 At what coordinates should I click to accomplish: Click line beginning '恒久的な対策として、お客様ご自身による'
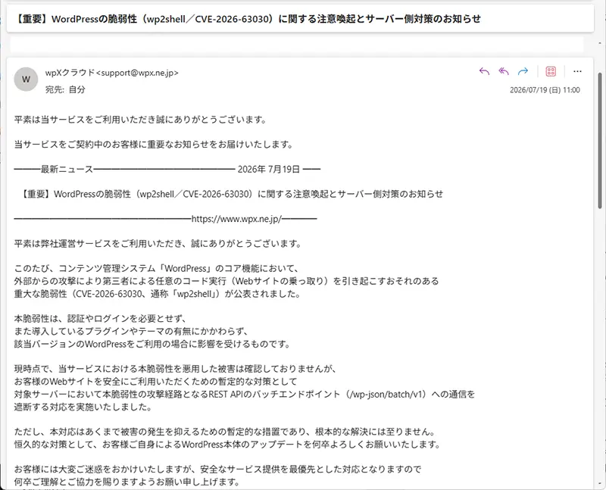227,445
